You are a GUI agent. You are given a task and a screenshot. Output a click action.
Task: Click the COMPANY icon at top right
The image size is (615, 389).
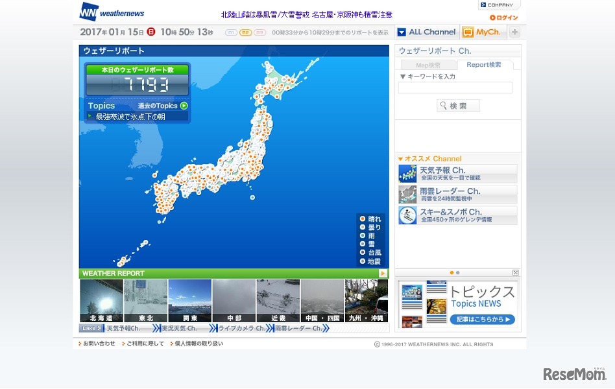pos(500,5)
